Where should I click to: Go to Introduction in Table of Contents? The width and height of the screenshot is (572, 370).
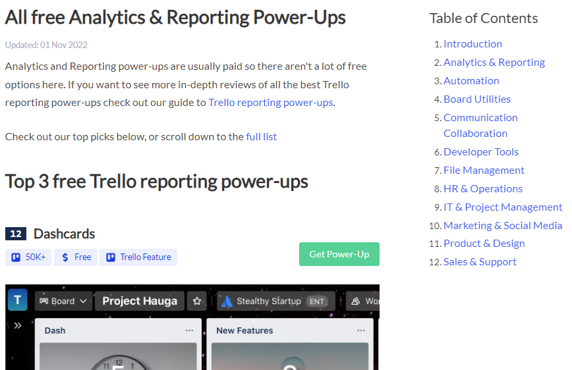[472, 44]
